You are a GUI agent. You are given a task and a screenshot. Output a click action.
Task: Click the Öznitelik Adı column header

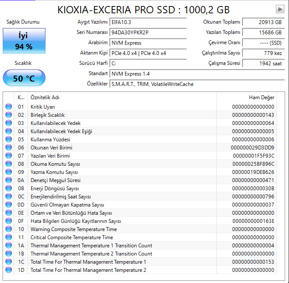(x=122, y=97)
